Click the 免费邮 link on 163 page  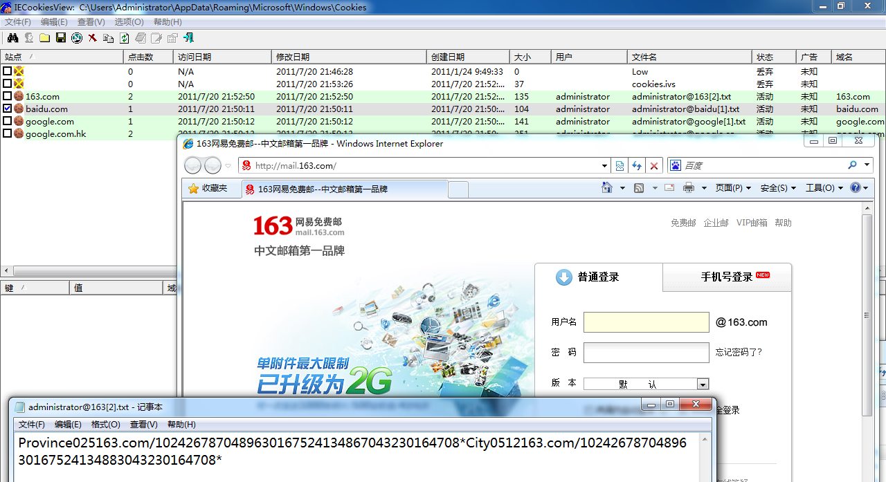click(683, 223)
